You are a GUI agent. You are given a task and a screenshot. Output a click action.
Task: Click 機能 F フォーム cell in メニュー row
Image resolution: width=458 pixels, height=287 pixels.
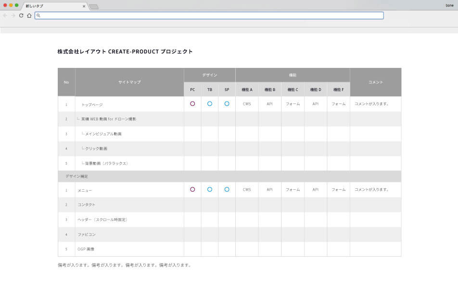[x=339, y=189]
